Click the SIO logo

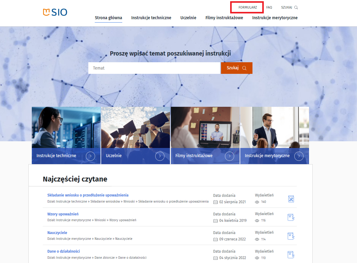point(55,13)
